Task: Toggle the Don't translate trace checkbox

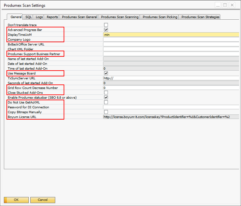Action: pos(106,25)
